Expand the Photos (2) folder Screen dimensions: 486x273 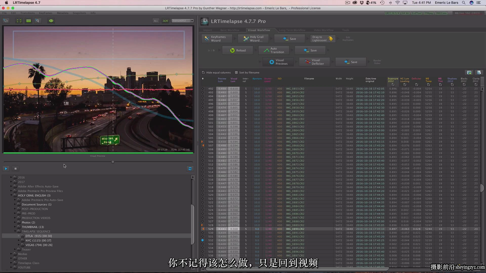pyautogui.click(x=15, y=222)
